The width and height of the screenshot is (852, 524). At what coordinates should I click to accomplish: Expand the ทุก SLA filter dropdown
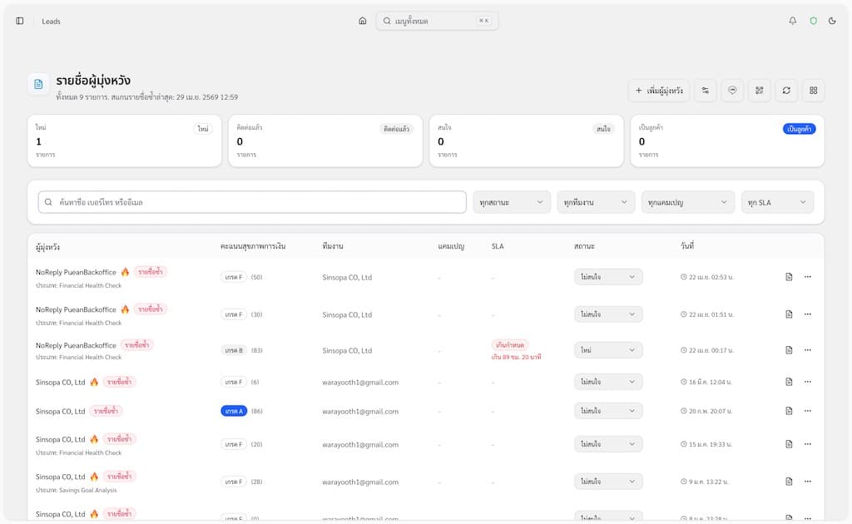pos(777,202)
